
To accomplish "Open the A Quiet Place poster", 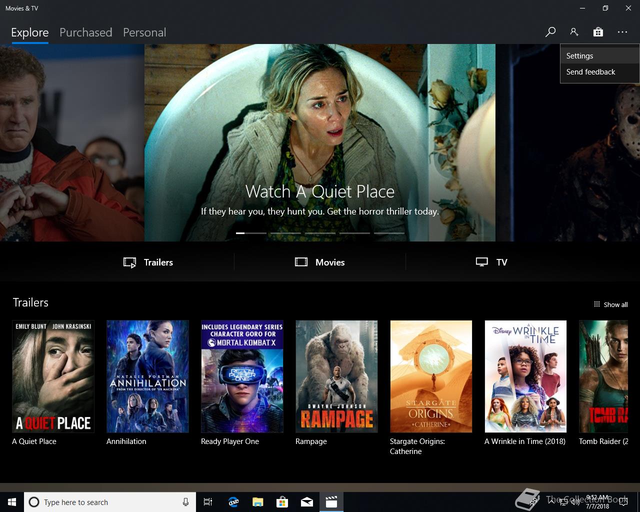I will (x=53, y=376).
